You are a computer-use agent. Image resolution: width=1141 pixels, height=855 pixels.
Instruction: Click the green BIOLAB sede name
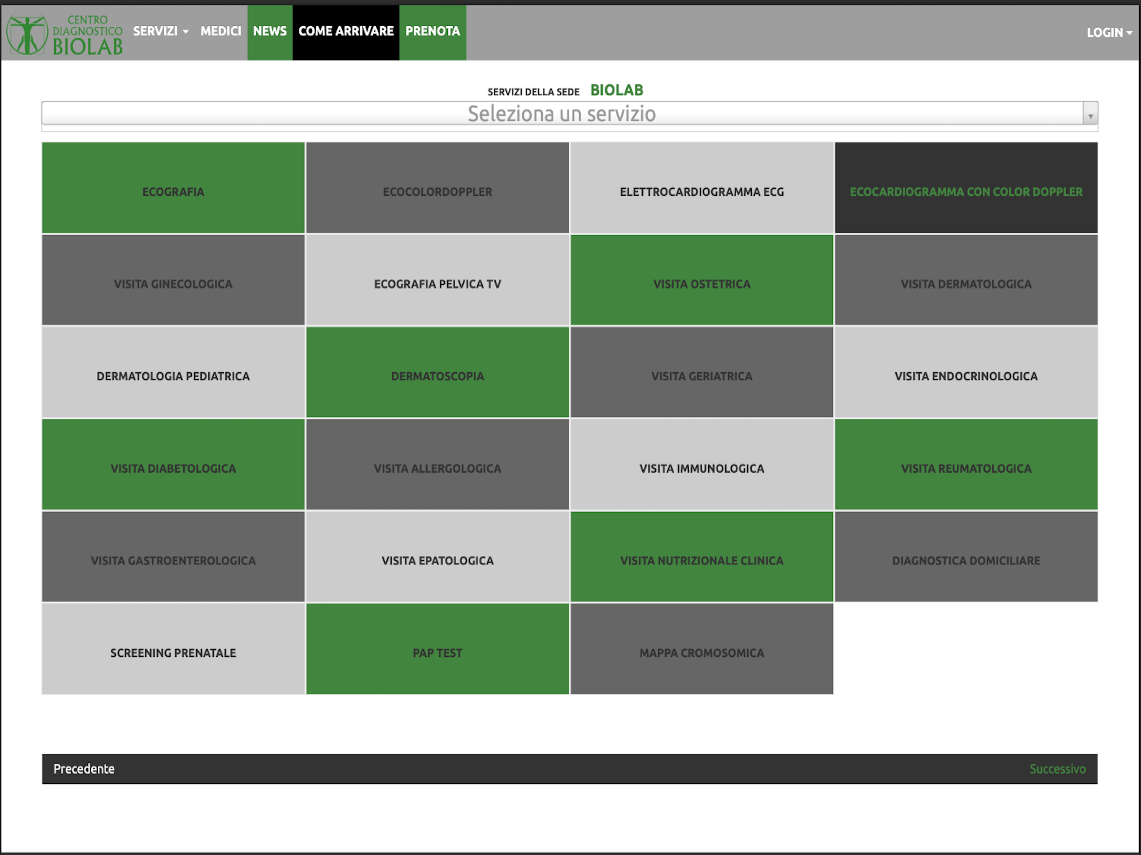pyautogui.click(x=616, y=90)
